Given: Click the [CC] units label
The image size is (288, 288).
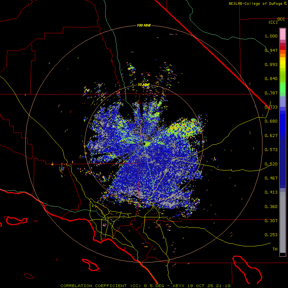Looking at the screenshot, I should coord(273,22).
